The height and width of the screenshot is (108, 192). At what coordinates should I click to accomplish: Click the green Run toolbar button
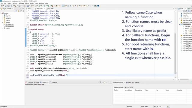(48, 6)
